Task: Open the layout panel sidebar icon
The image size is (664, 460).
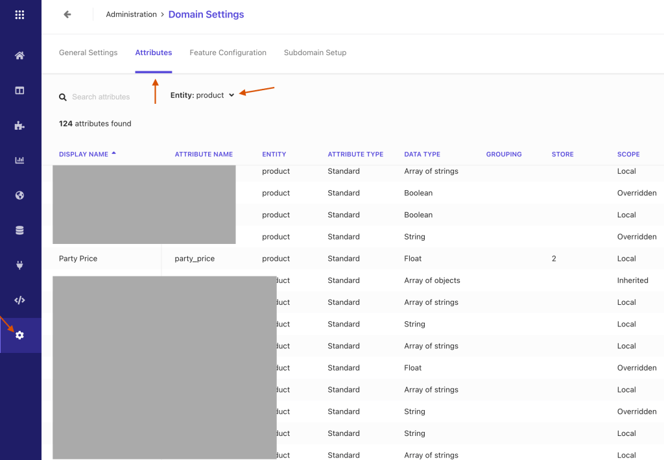Action: click(19, 91)
